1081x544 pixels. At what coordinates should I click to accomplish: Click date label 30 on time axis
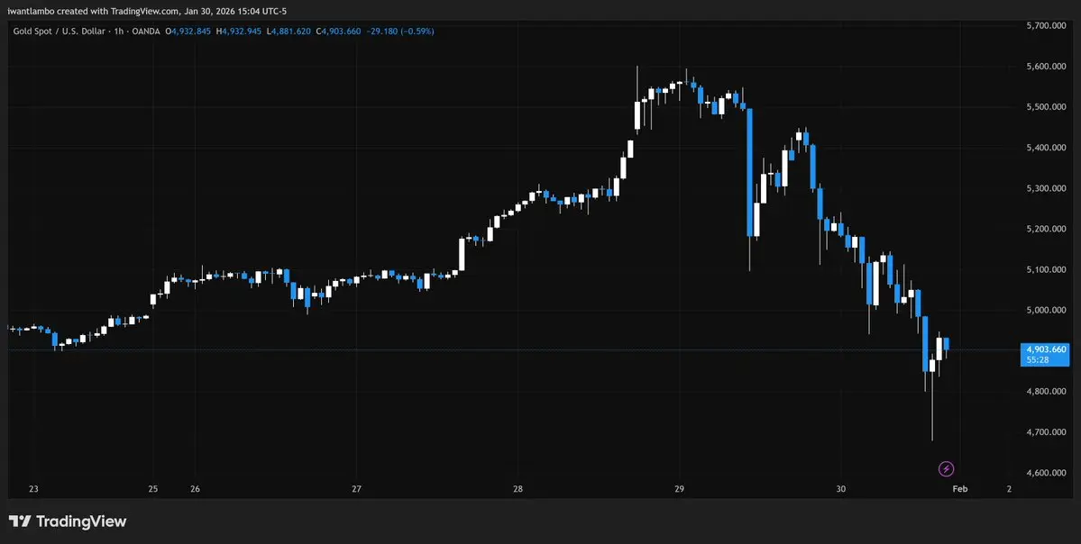840,489
